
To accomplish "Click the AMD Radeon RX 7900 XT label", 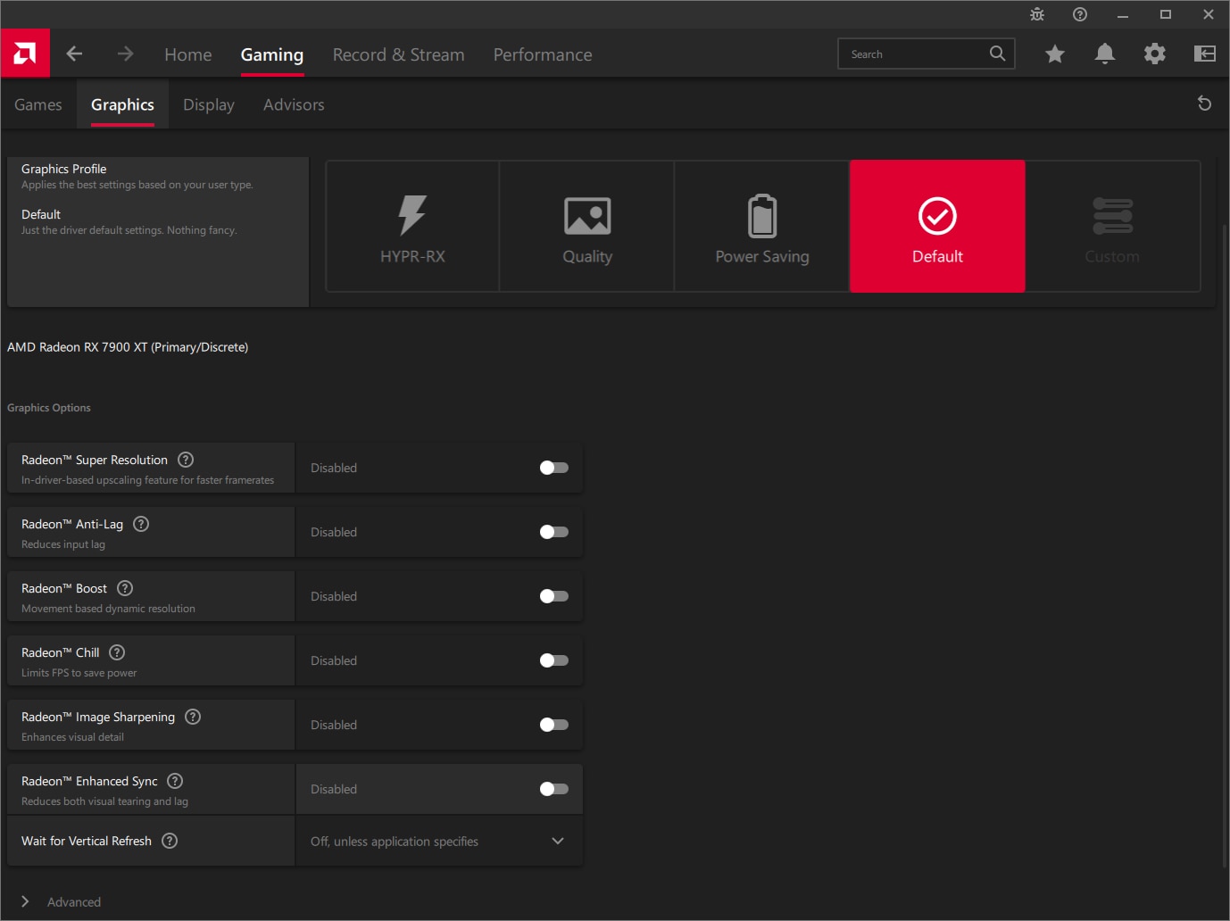I will point(128,347).
